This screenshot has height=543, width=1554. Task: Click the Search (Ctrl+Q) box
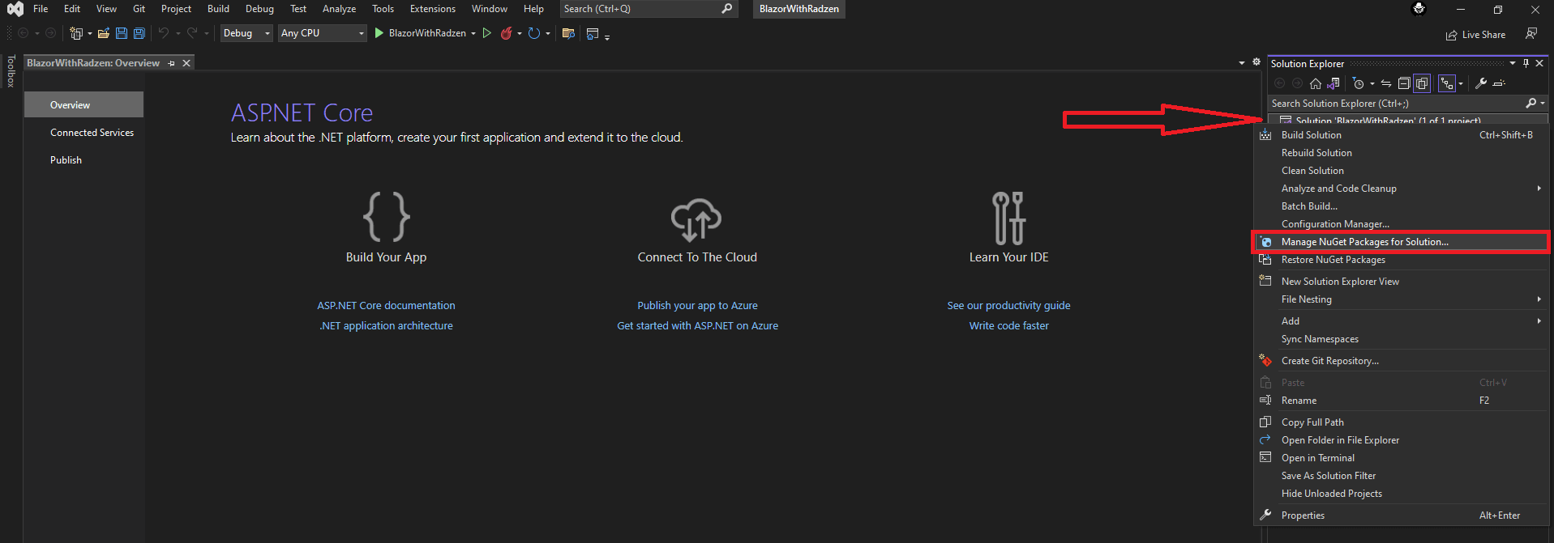tap(649, 9)
